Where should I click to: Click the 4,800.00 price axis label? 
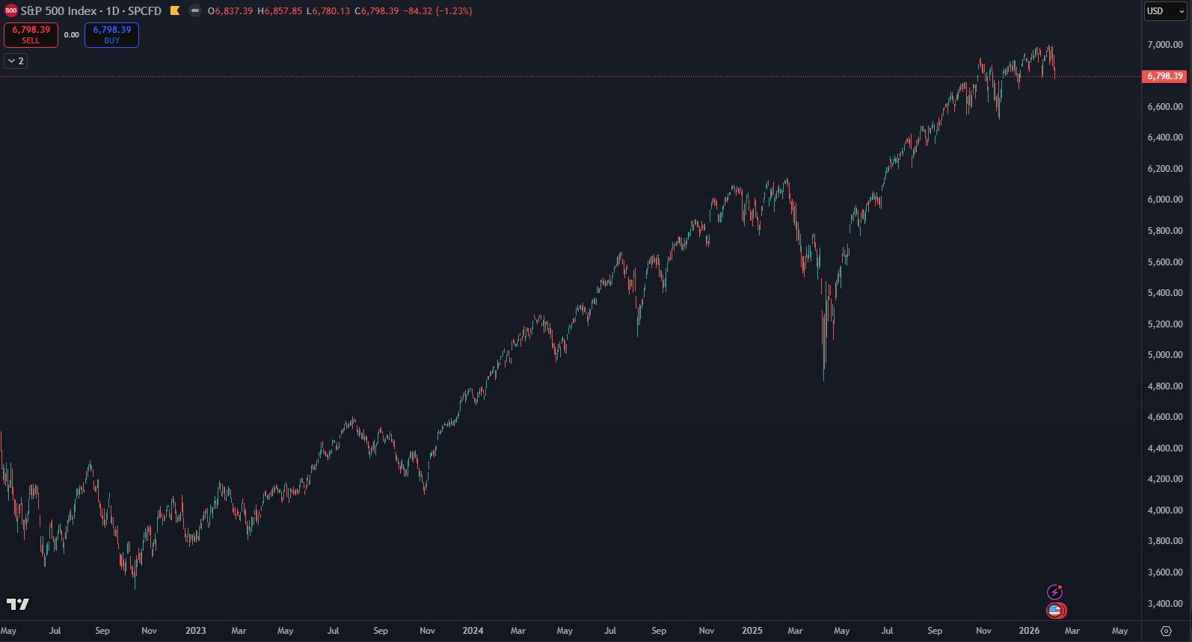[1165, 386]
